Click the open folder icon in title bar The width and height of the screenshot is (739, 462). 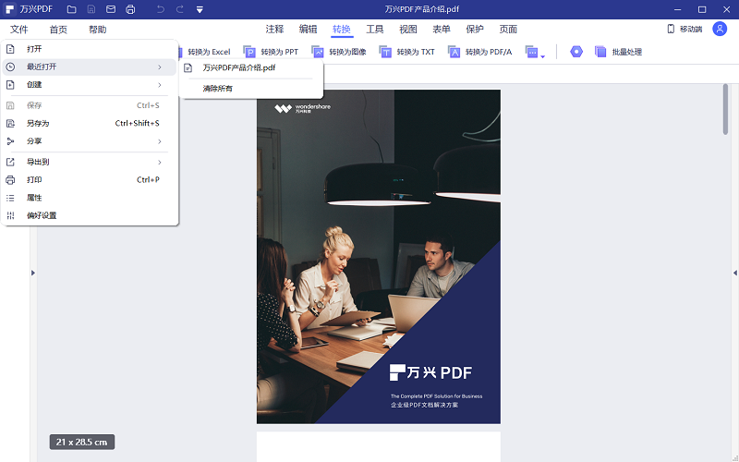(71, 9)
